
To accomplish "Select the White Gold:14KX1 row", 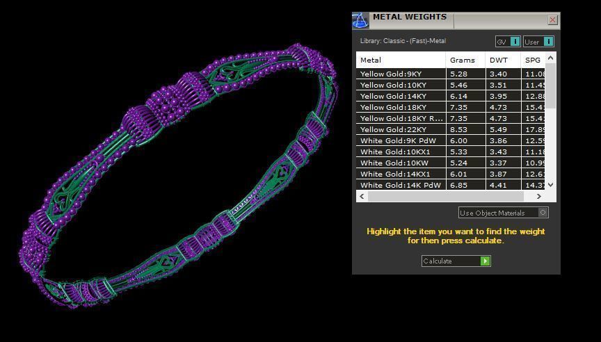I will (x=451, y=174).
